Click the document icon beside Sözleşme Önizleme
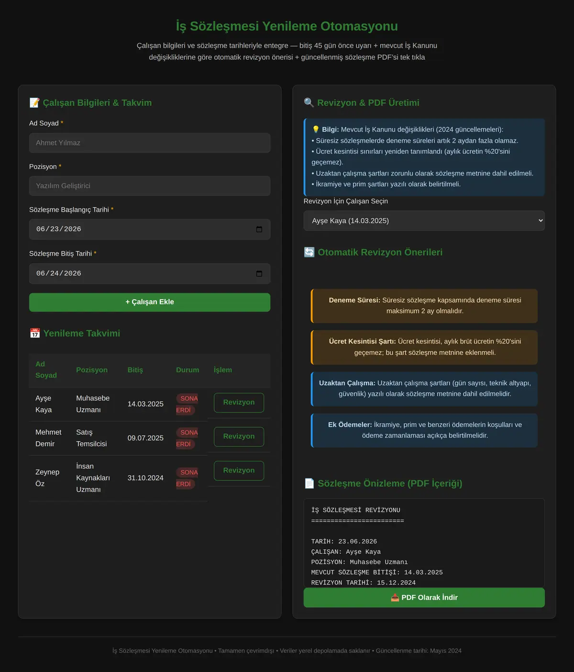 tap(309, 484)
